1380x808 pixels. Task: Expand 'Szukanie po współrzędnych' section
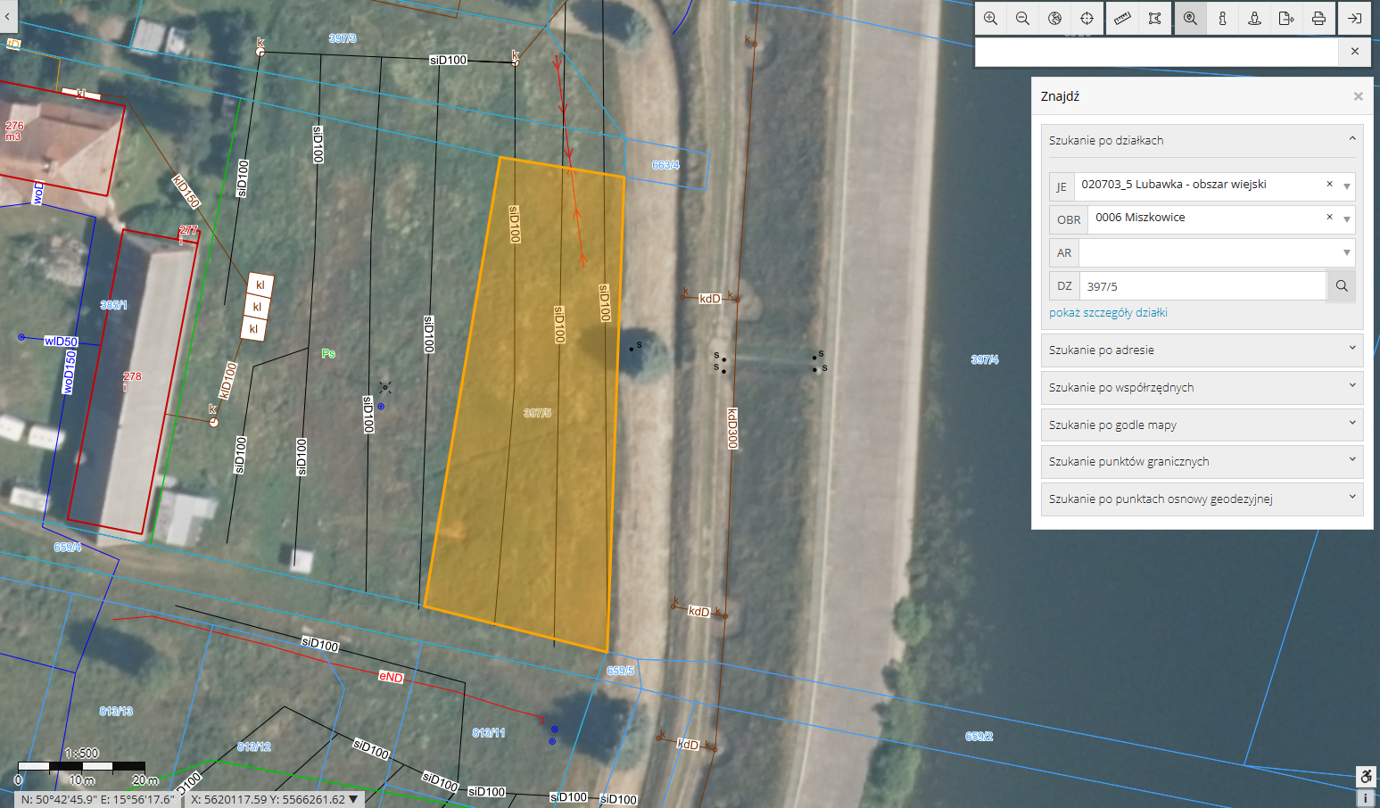pyautogui.click(x=1201, y=388)
